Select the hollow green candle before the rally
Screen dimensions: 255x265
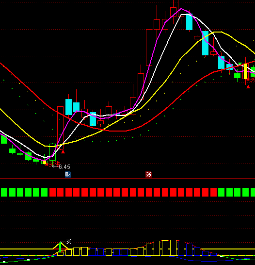(52, 152)
